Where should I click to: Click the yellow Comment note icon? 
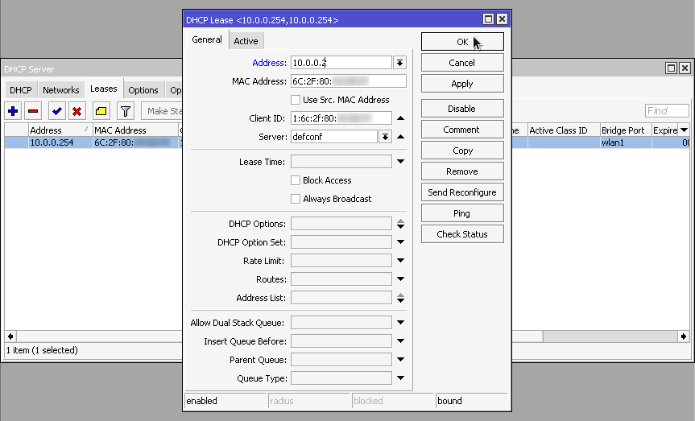click(x=101, y=111)
